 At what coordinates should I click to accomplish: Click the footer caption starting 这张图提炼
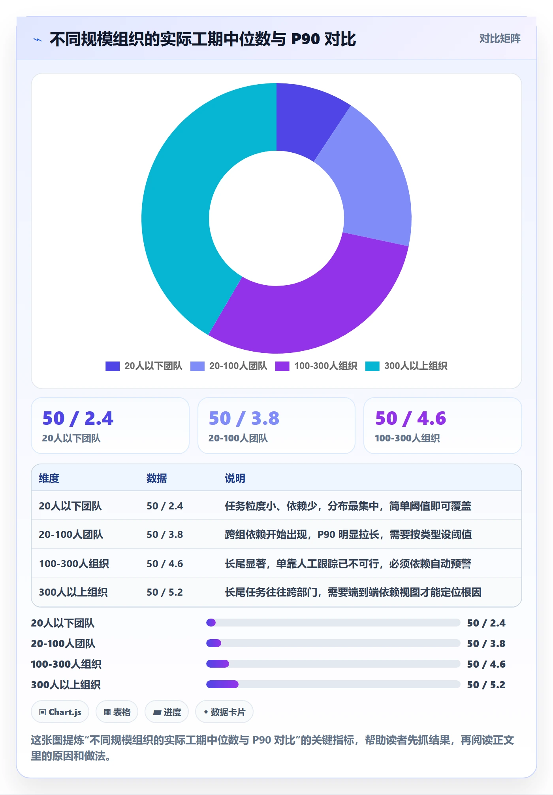273,748
